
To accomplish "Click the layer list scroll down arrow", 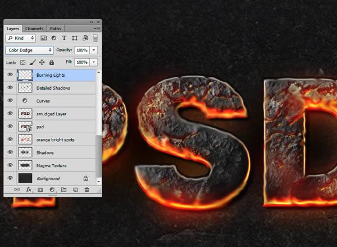I will click(x=99, y=181).
